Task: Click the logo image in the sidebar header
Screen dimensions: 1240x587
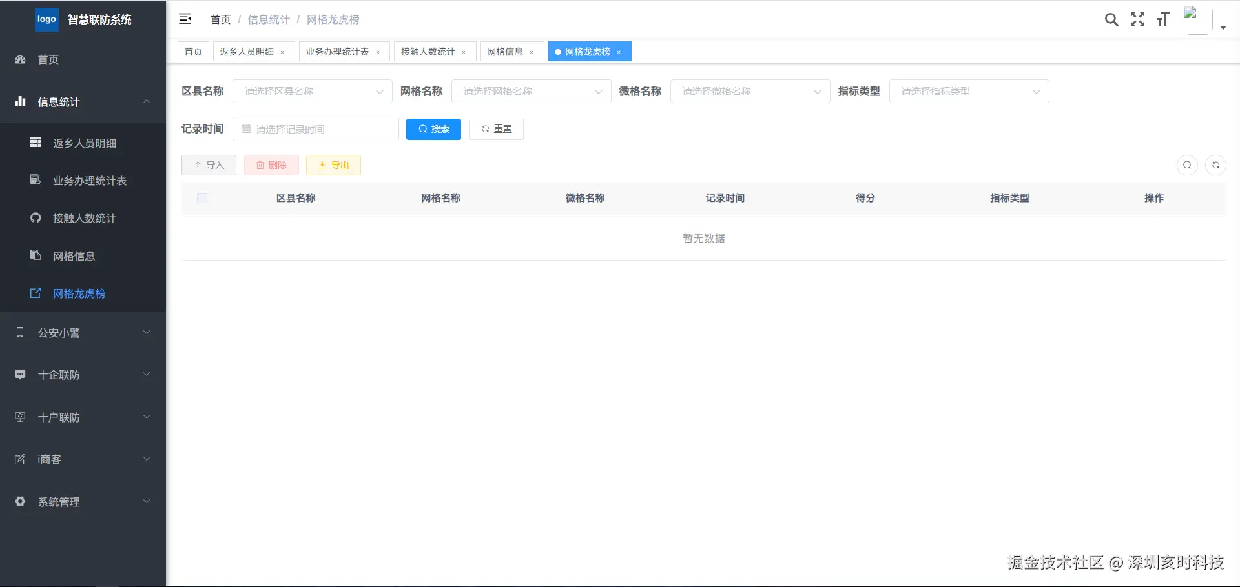Action: 46,19
